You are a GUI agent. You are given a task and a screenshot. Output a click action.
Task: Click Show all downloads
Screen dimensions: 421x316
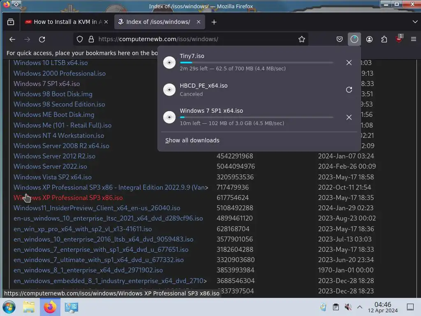(x=192, y=140)
